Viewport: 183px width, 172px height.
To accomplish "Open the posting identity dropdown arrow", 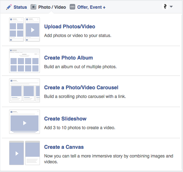I will pyautogui.click(x=171, y=7).
